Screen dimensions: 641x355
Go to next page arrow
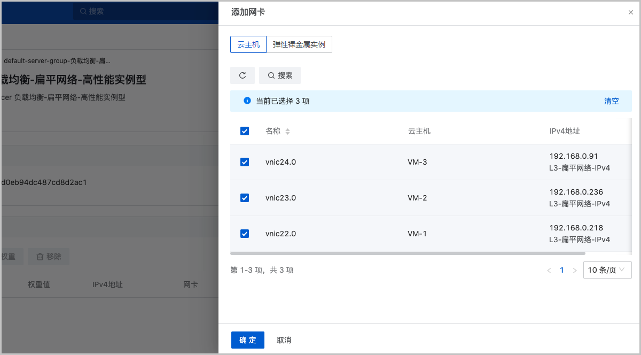[575, 271]
